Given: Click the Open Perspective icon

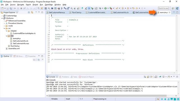Looking at the screenshot, I should click(173, 8).
